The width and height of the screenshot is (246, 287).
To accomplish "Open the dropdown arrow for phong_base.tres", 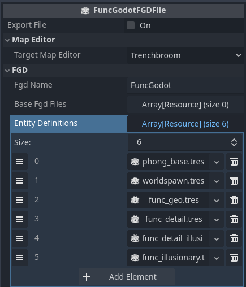I will point(217,162).
